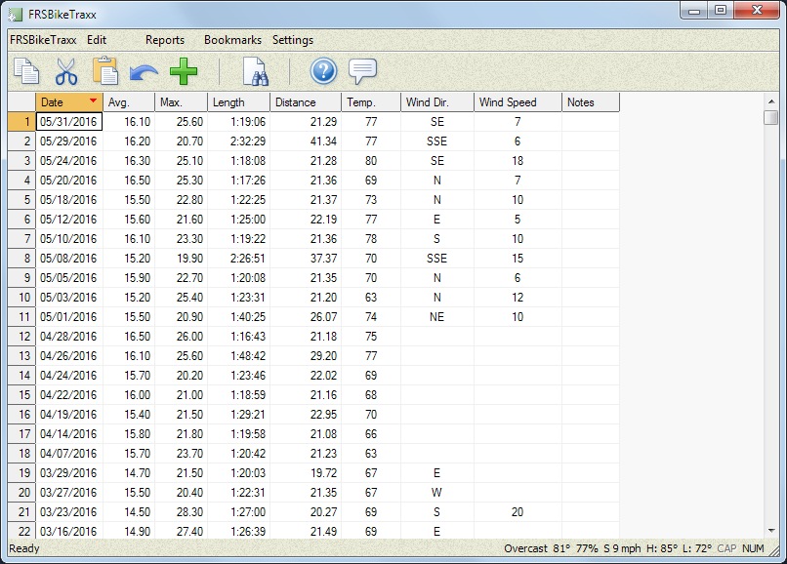Screen dimensions: 787x564
Task: Select date cell 05/29/2016
Action: tap(69, 141)
